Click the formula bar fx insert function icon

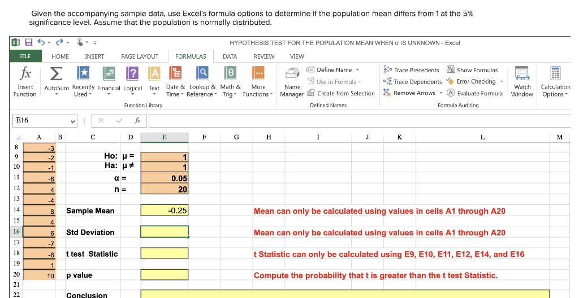click(x=137, y=121)
